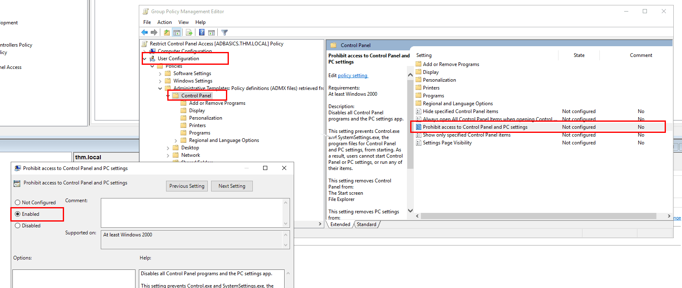The image size is (682, 288).
Task: Click the Up One Level folder icon
Action: (167, 33)
